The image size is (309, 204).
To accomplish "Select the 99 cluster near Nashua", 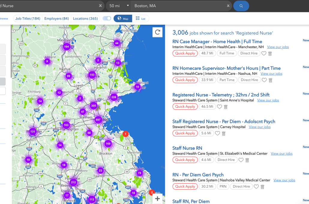I will point(68,76).
